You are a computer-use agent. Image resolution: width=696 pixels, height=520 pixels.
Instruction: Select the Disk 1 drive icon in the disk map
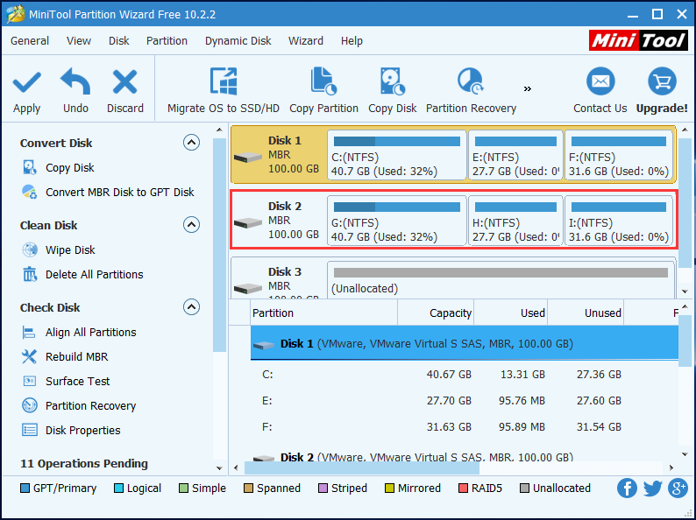tap(248, 158)
